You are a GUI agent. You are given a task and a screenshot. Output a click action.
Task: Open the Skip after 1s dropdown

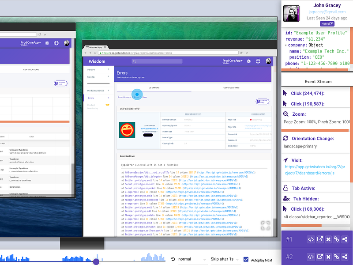click(x=224, y=259)
